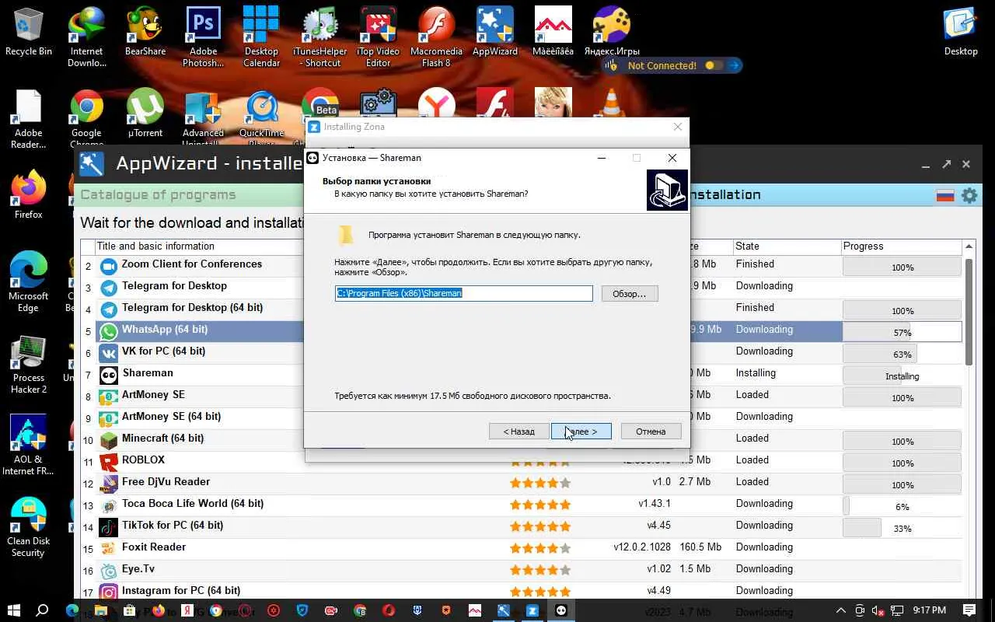Open the notification center icon
Viewport: 995px width, 622px height.
pos(969,610)
